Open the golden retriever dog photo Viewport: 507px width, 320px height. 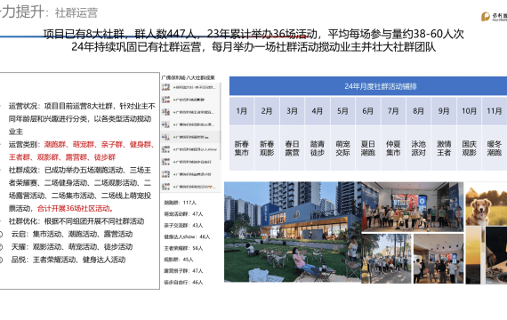point(487,204)
